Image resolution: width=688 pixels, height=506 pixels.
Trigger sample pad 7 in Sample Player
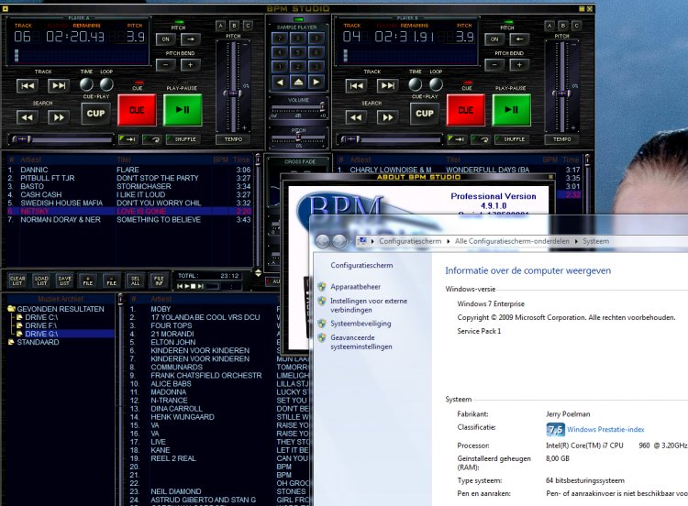[280, 38]
